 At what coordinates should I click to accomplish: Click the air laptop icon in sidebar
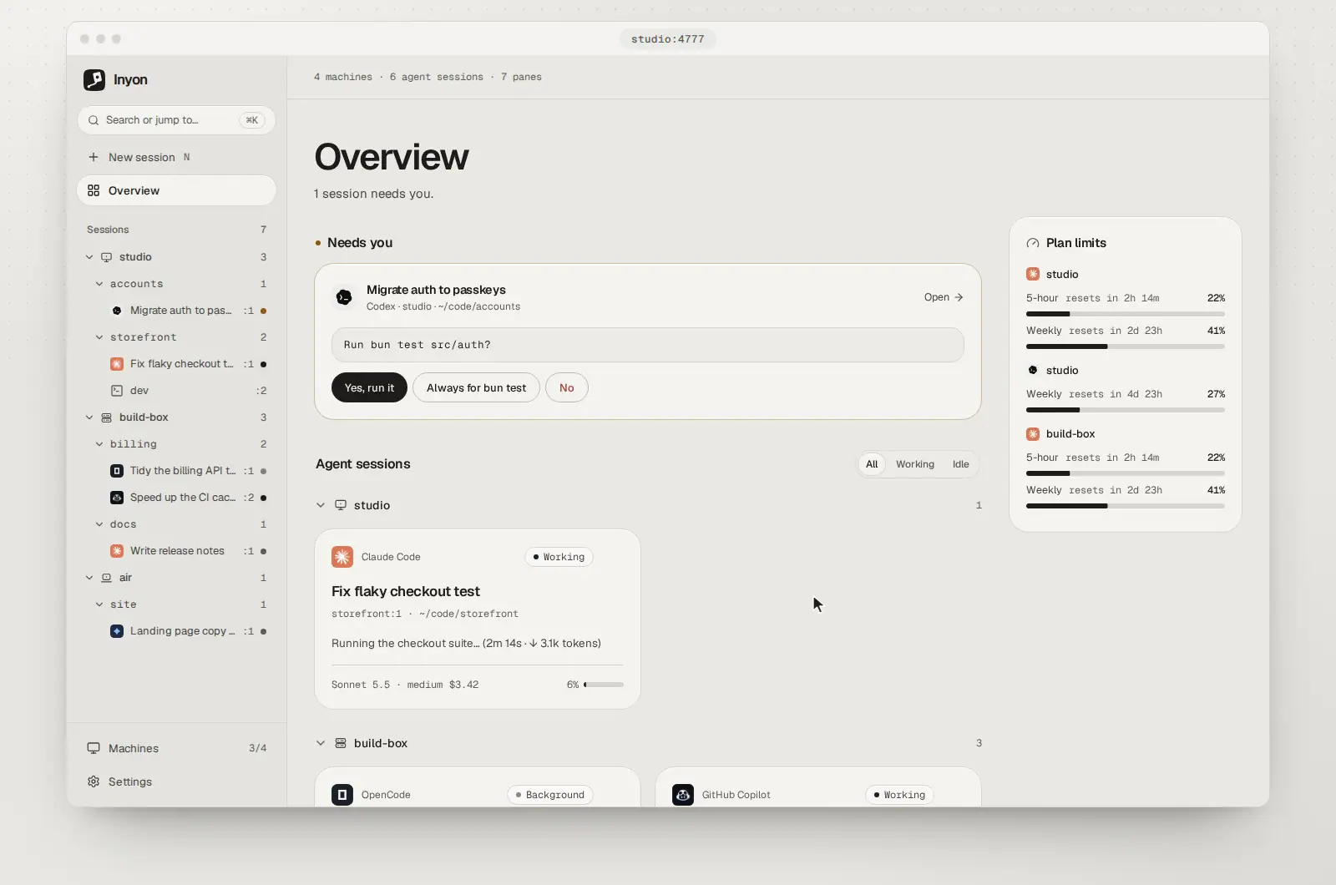tap(106, 578)
